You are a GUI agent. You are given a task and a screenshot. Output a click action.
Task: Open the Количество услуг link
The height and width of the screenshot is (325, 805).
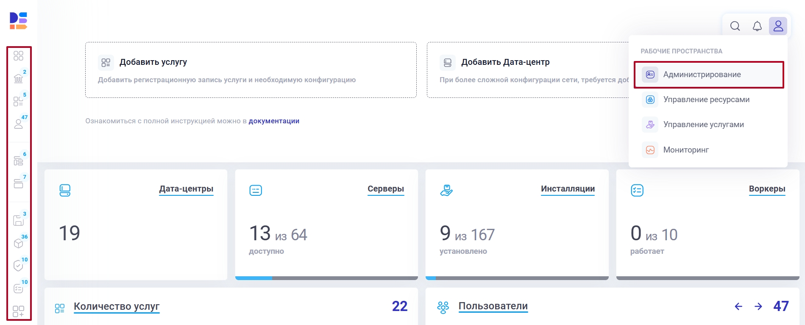[x=117, y=306]
